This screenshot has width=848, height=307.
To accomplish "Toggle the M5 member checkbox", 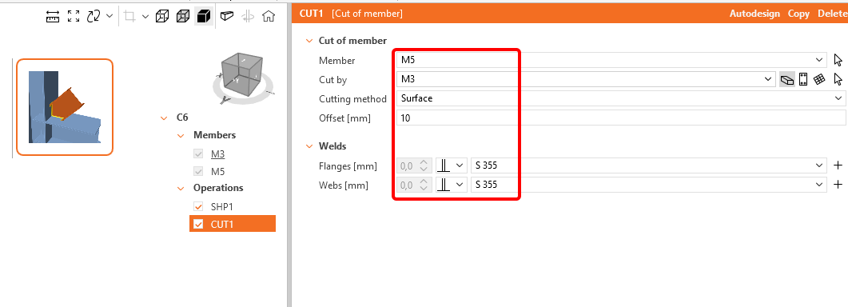I will 198,172.
